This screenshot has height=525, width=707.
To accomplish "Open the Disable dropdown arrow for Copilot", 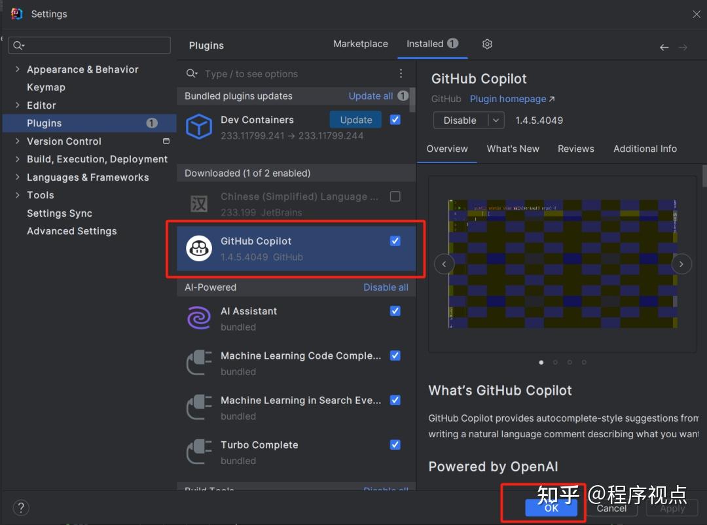I will point(496,120).
